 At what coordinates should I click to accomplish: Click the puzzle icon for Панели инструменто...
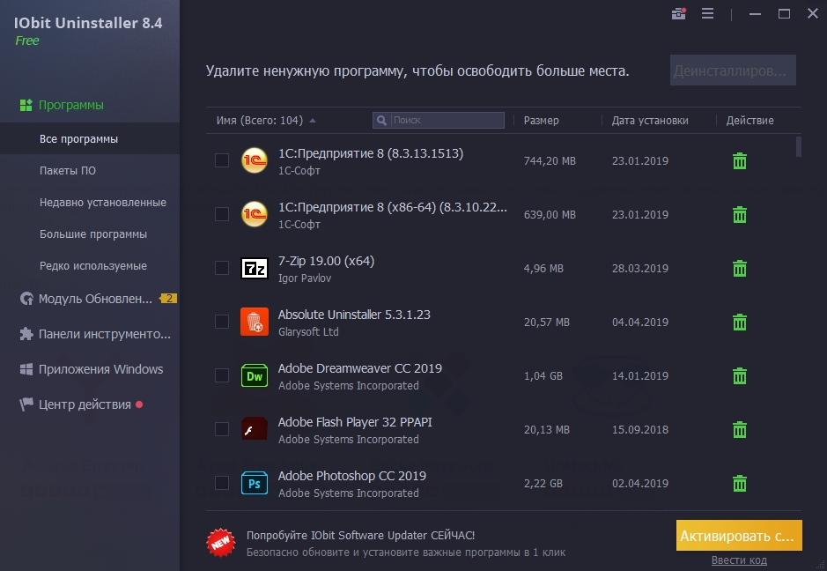pyautogui.click(x=26, y=333)
